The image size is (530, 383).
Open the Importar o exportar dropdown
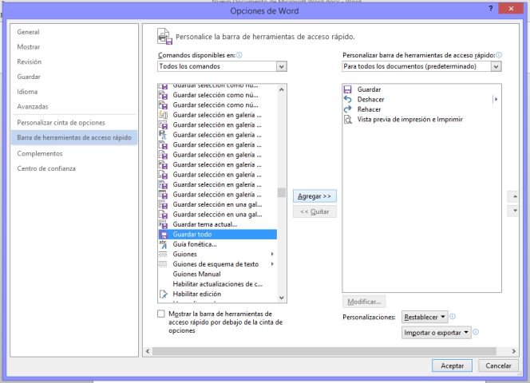coord(436,333)
